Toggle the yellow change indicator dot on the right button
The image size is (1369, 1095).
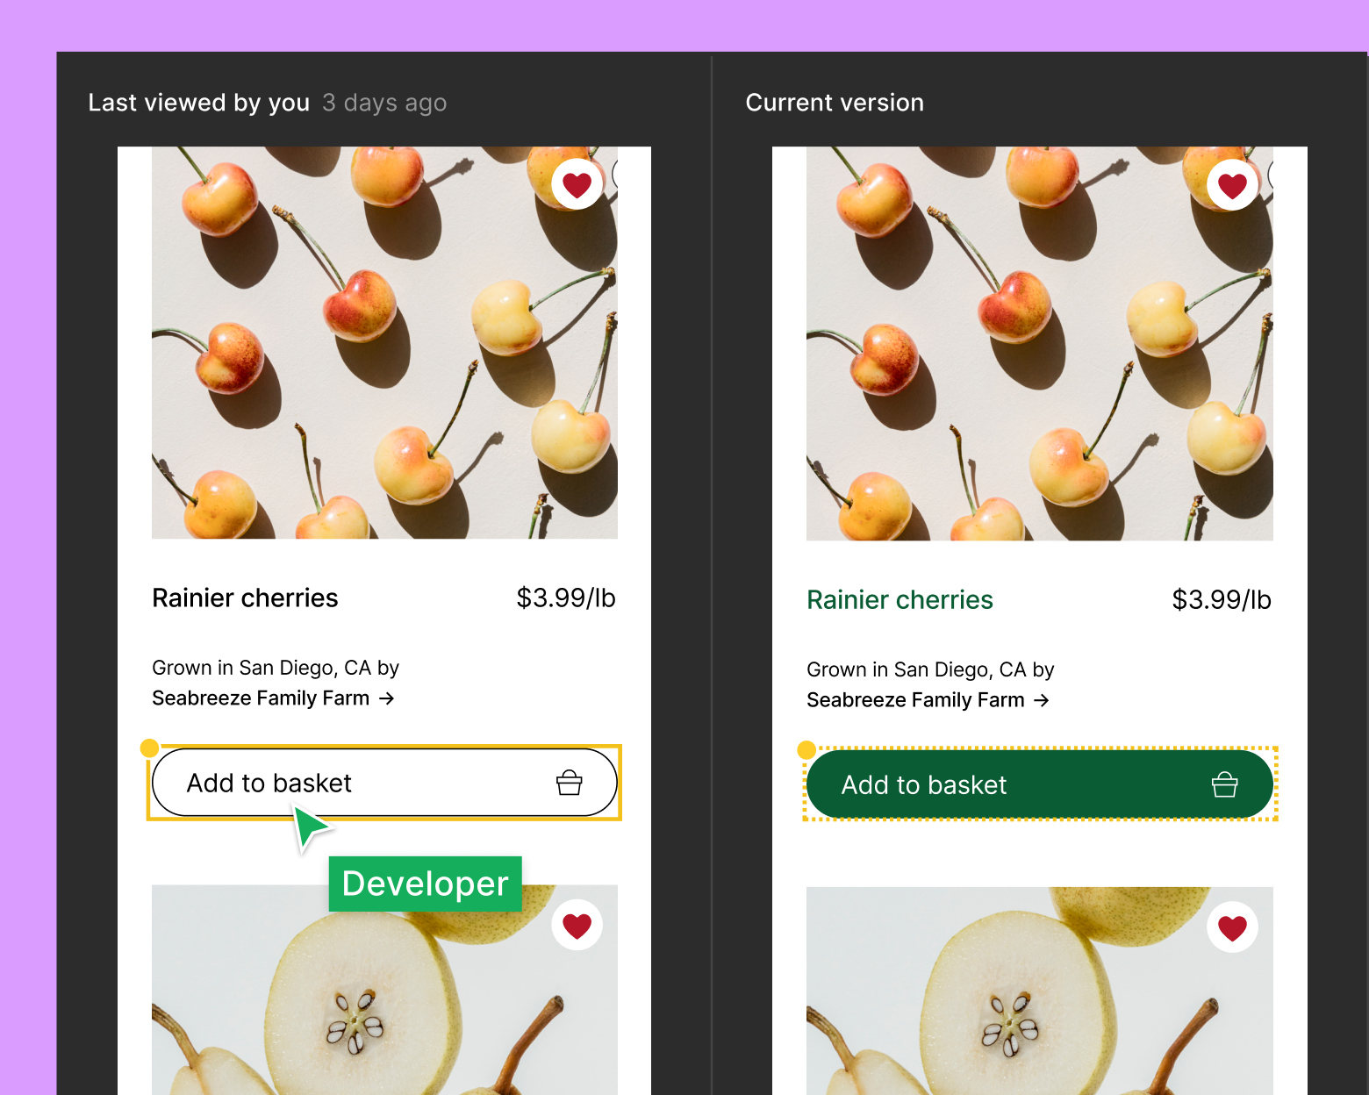(806, 750)
